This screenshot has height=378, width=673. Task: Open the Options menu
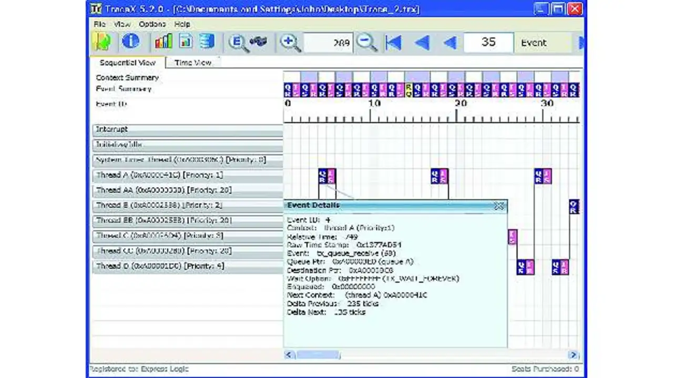[152, 24]
